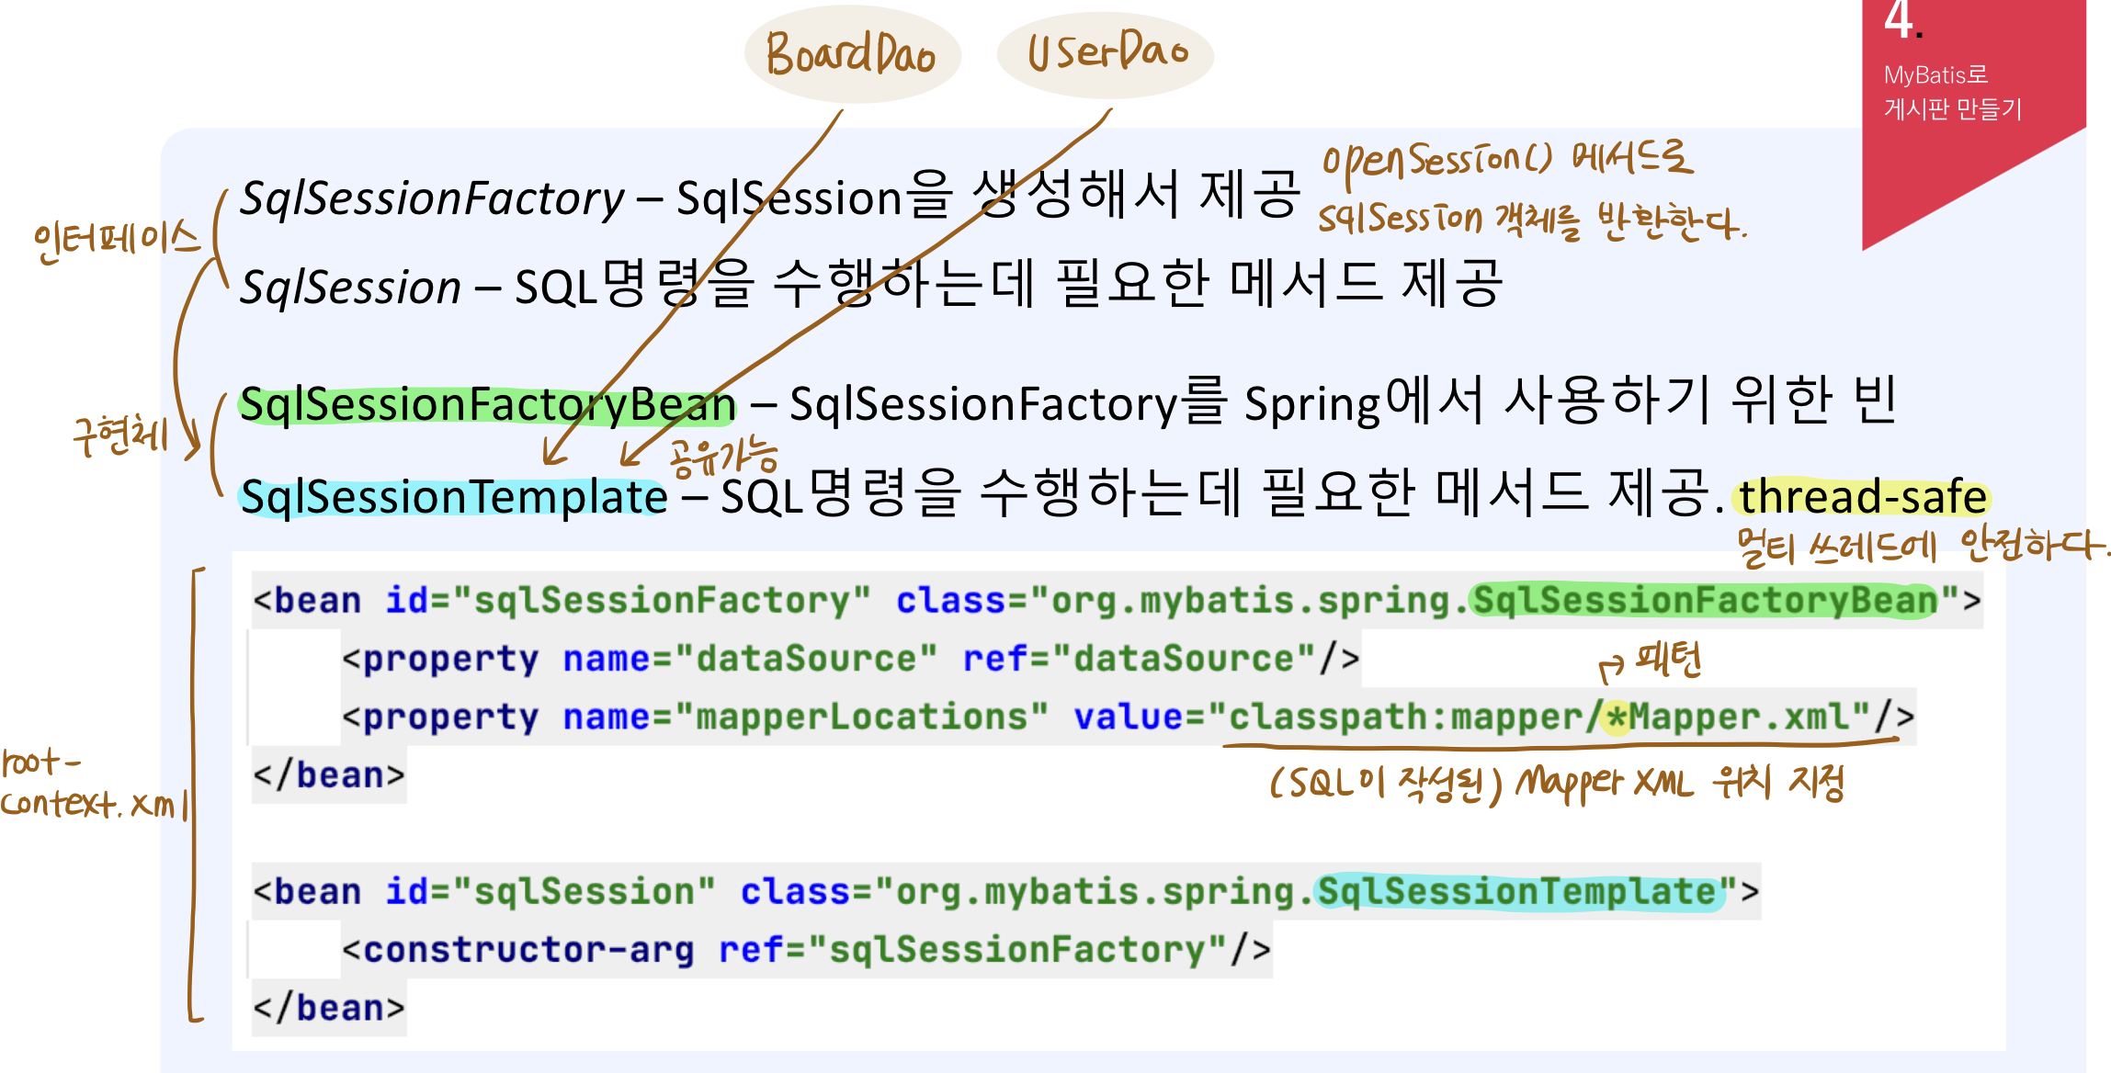Click the constructor-arg ref sqlSessionFactory line
This screenshot has height=1073, width=2111.
click(x=806, y=950)
